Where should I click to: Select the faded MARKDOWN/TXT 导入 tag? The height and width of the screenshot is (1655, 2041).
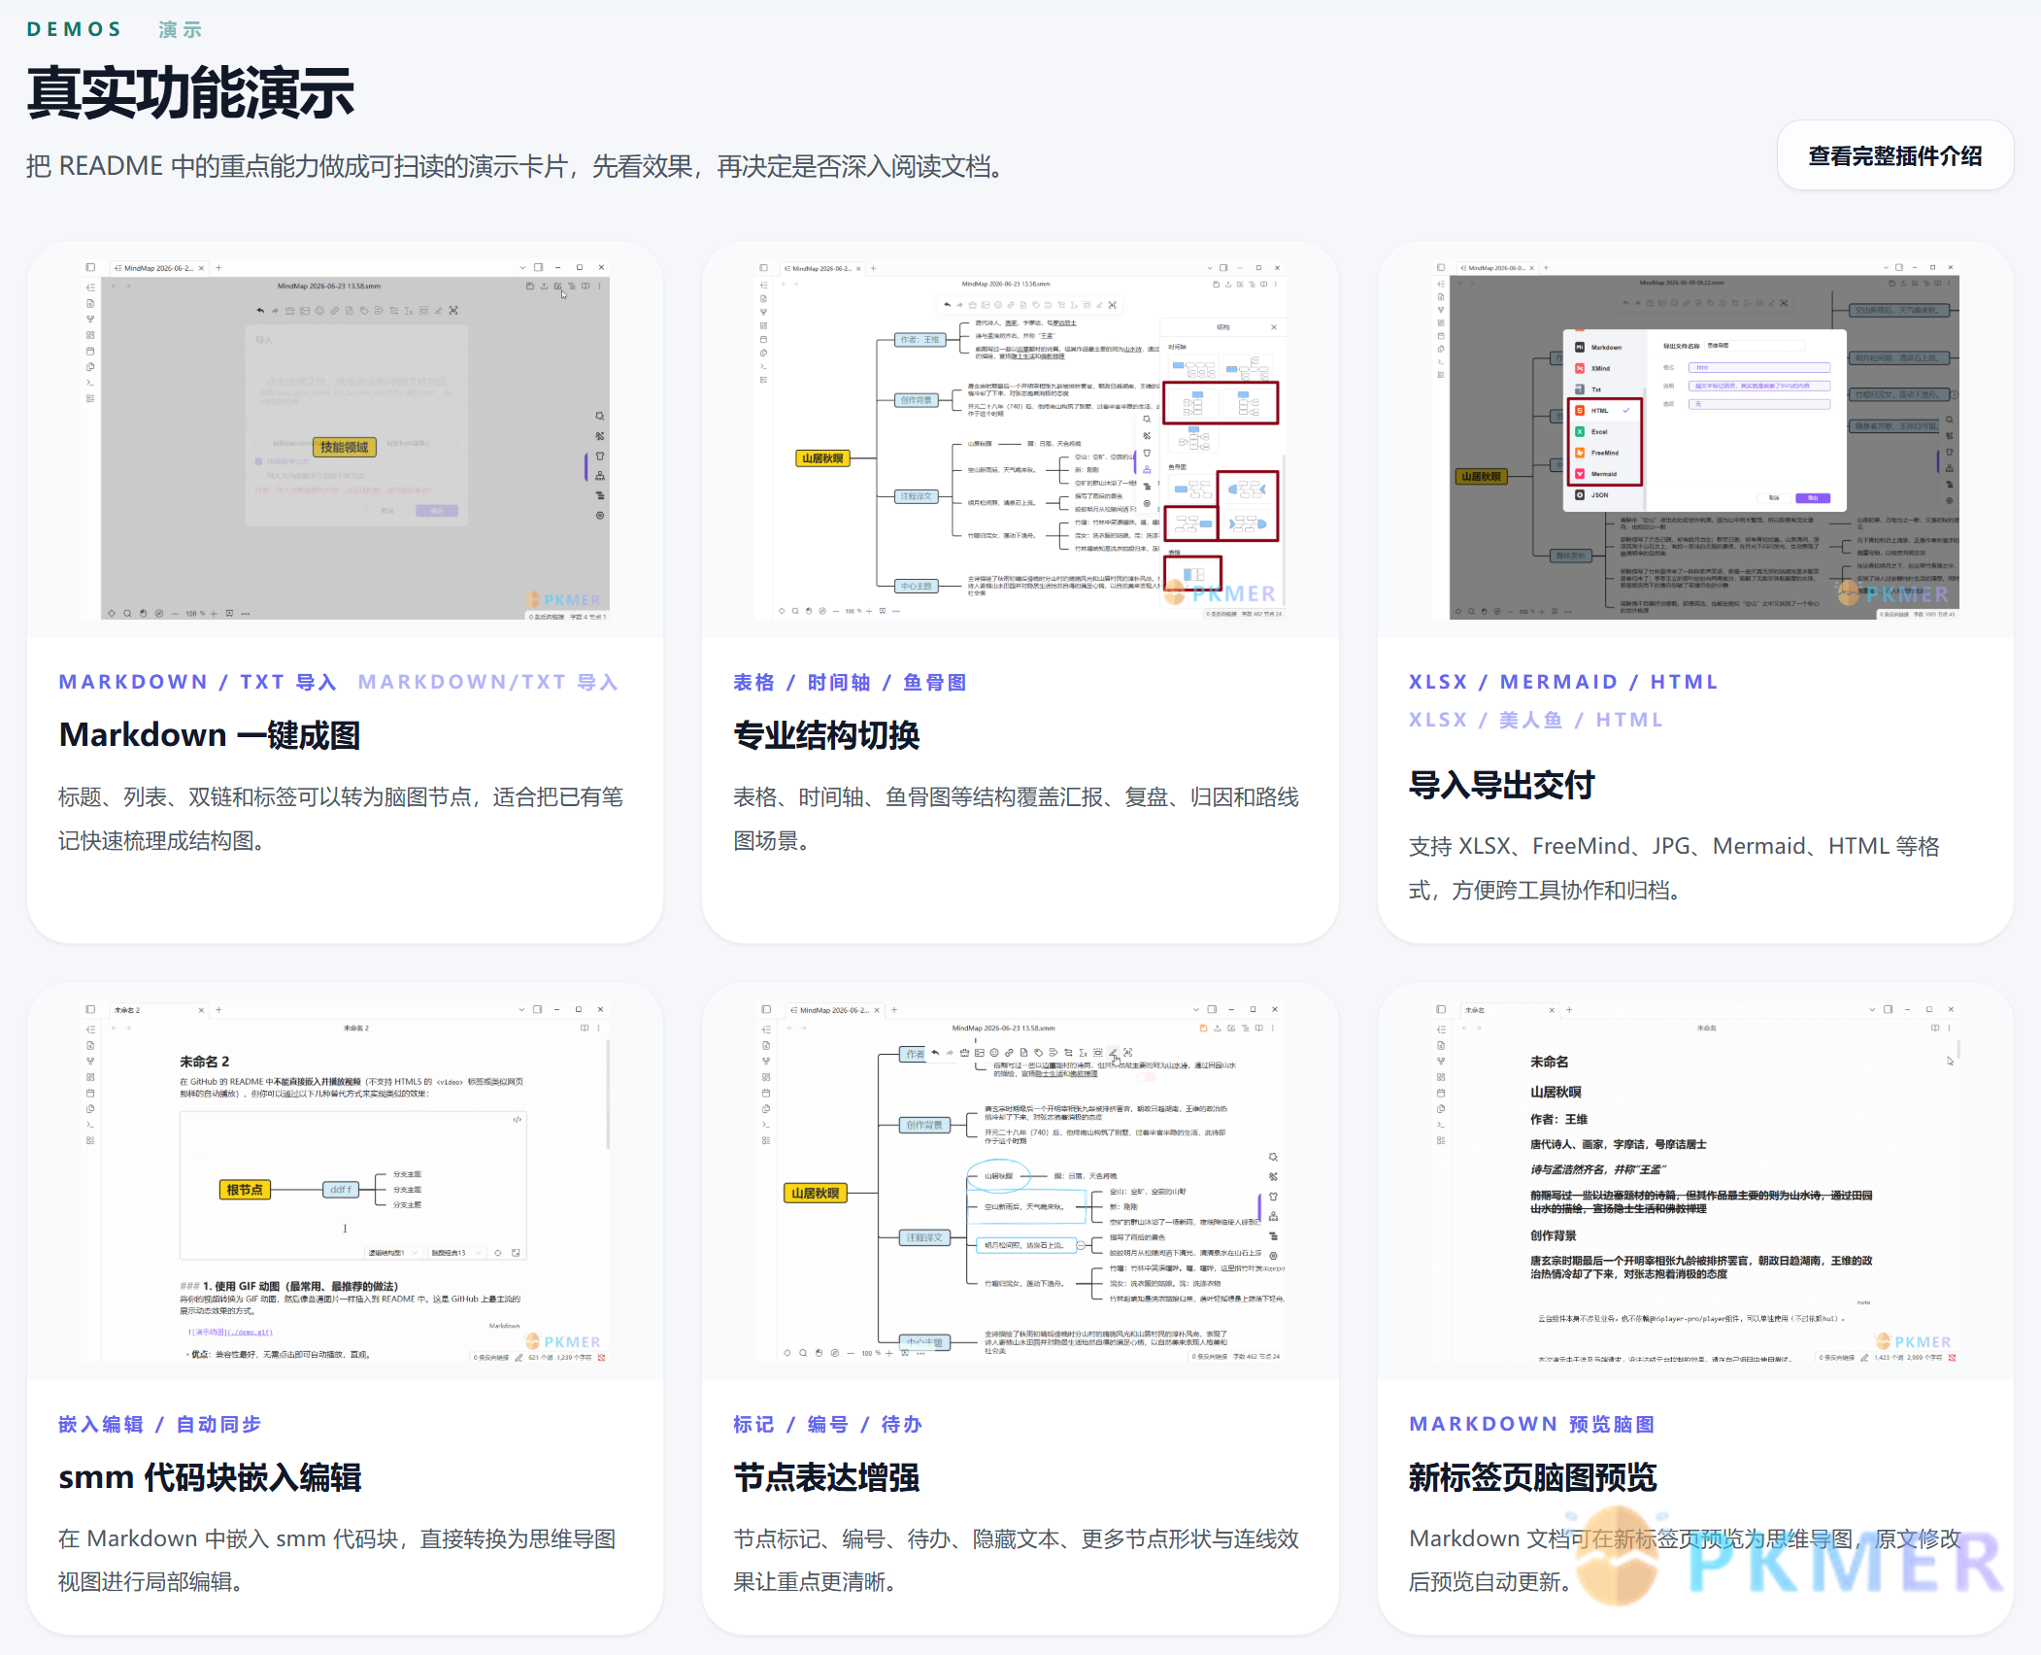pos(488,682)
